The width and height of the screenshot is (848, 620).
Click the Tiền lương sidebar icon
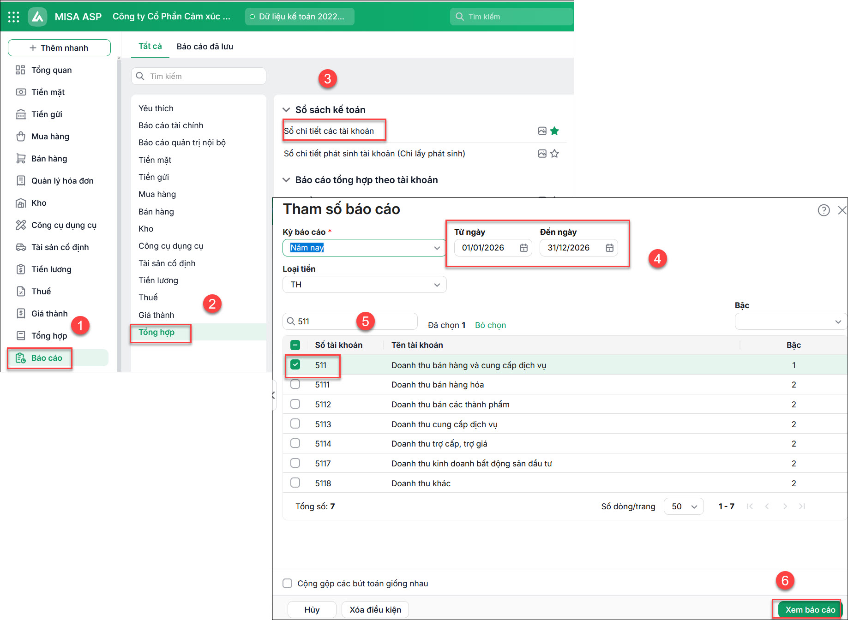[21, 269]
